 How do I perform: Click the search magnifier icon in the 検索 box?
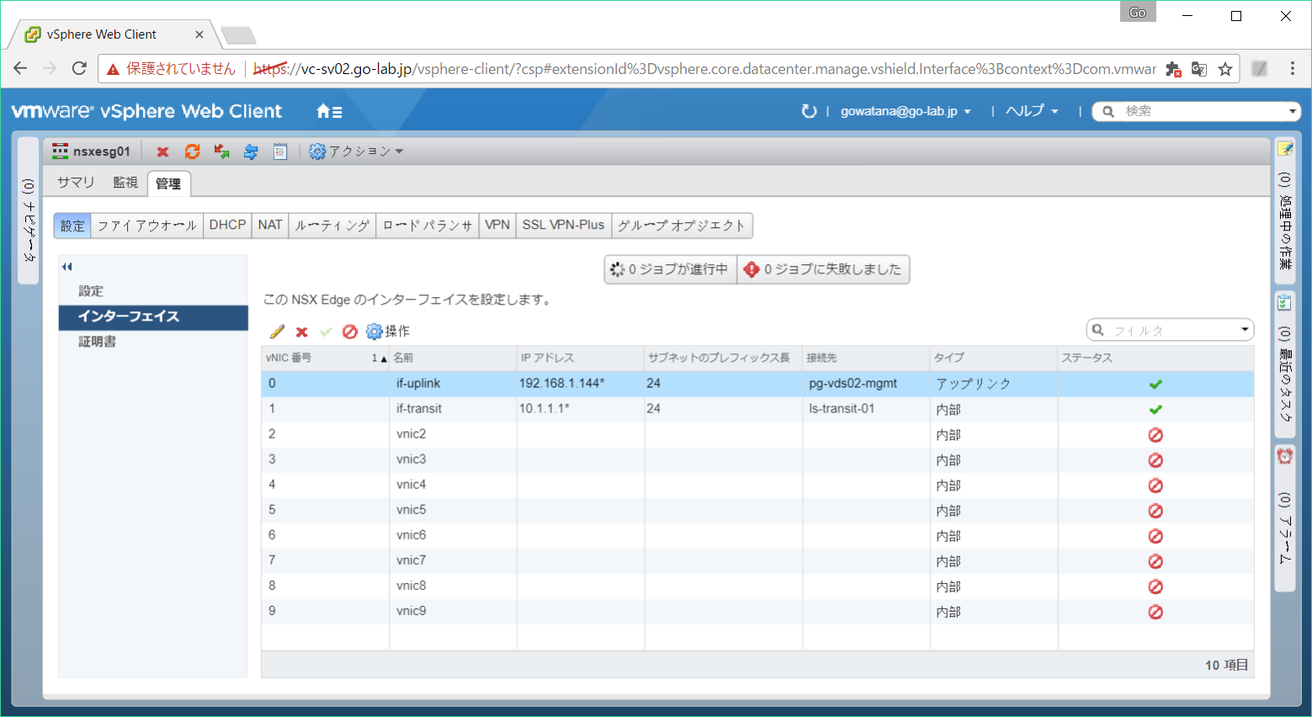(1108, 111)
